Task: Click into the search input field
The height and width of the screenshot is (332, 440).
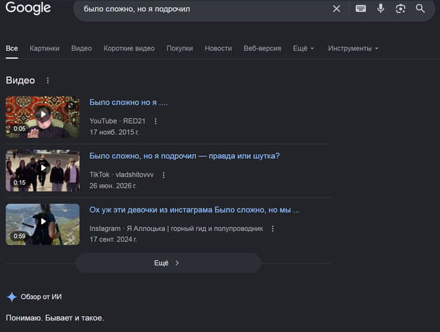Action: coord(205,9)
